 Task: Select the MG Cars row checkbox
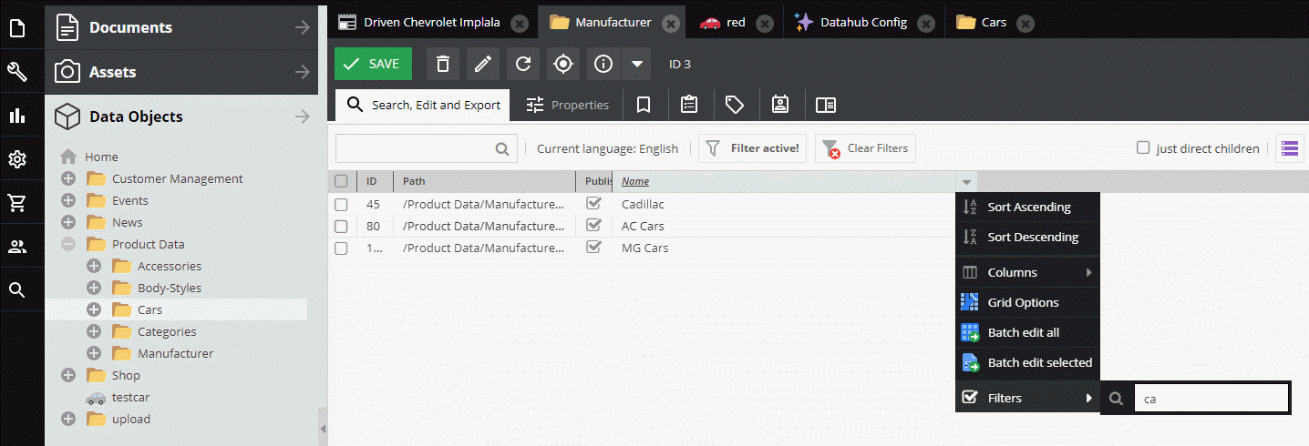(341, 248)
